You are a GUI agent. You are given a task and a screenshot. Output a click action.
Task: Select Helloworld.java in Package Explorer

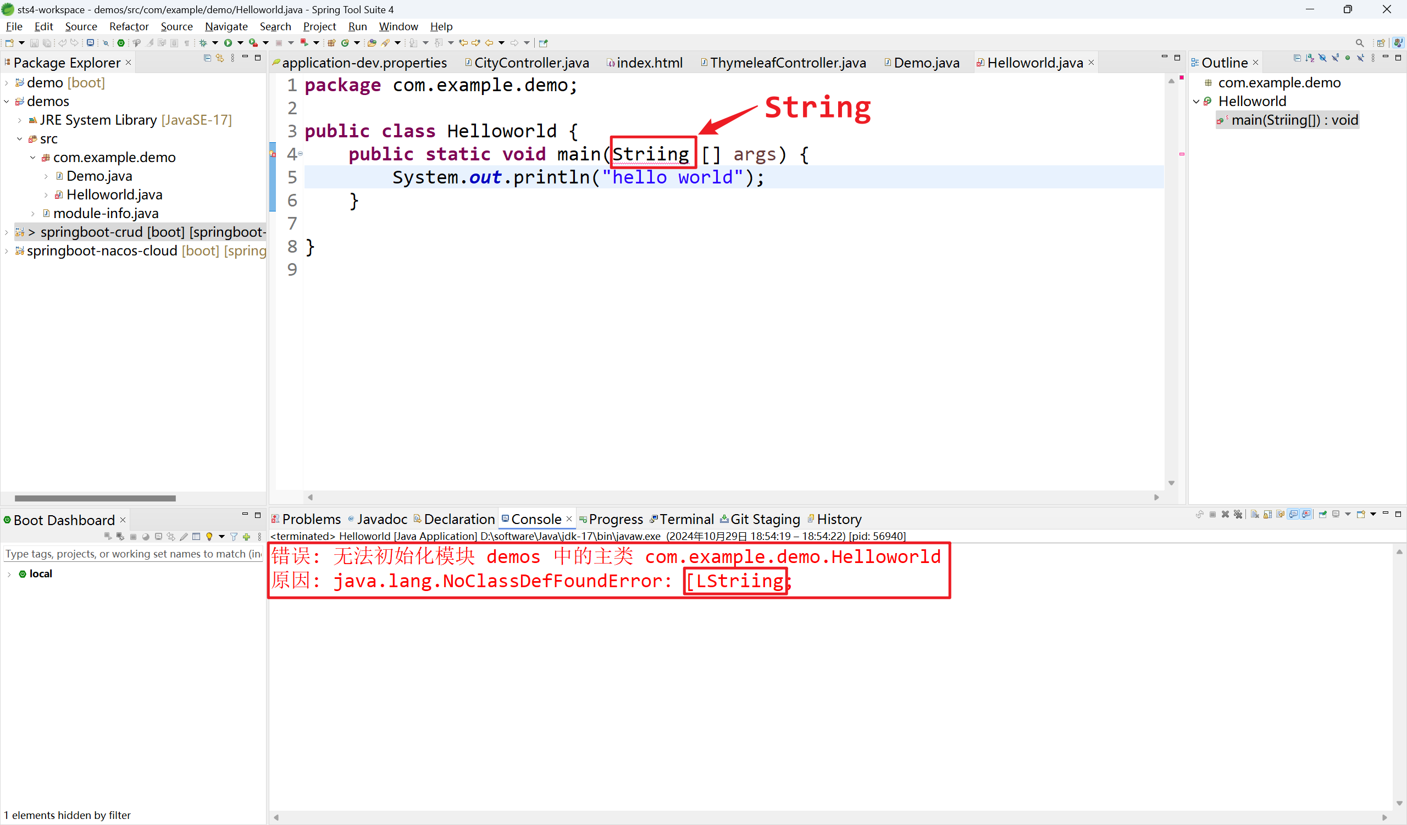[x=114, y=194]
